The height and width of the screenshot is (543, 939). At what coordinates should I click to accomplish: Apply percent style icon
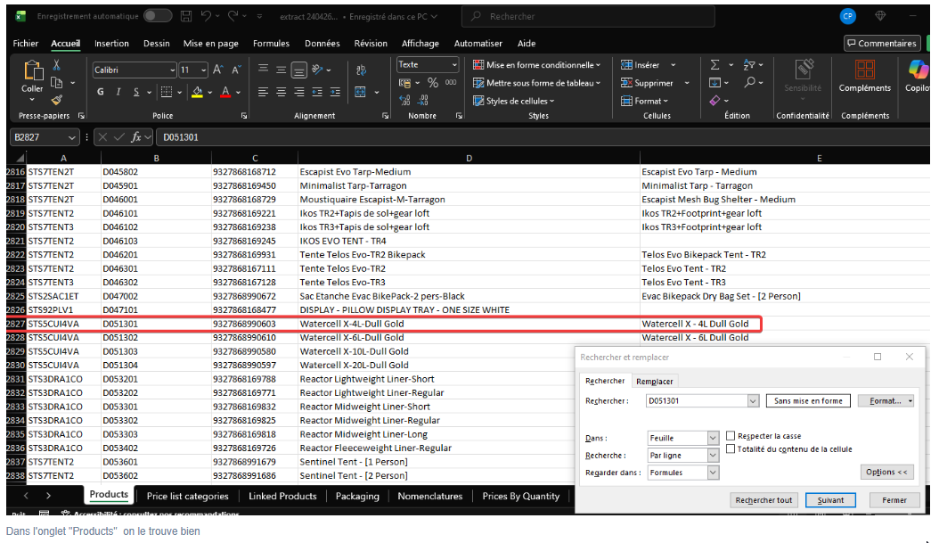tap(433, 83)
